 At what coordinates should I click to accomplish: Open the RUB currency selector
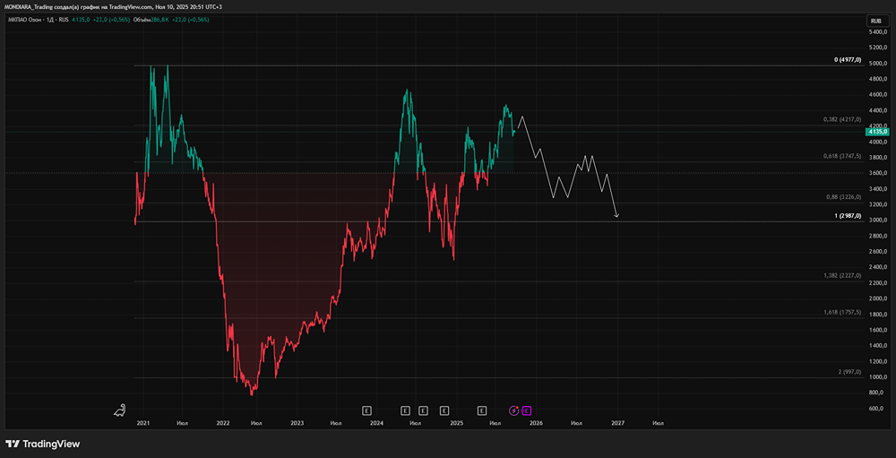pyautogui.click(x=875, y=21)
